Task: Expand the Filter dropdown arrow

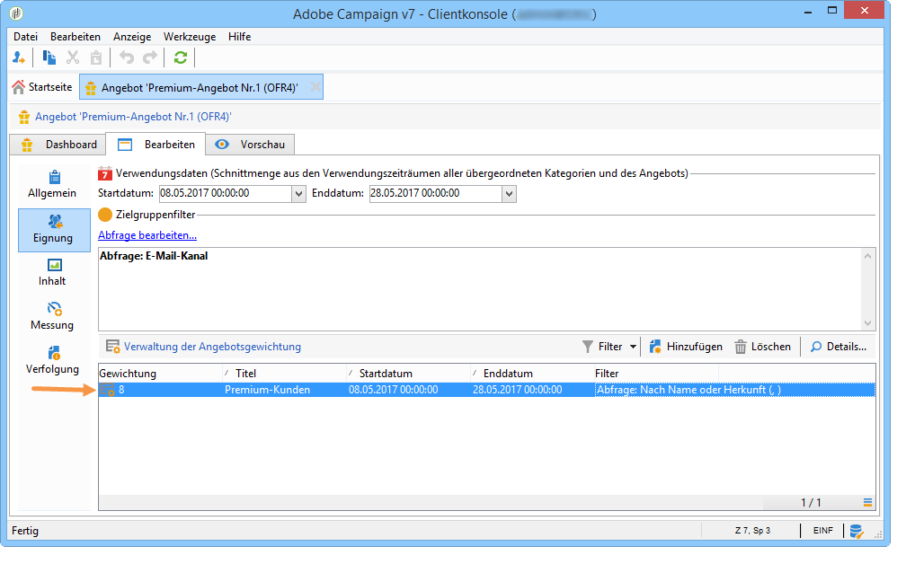Action: click(633, 347)
